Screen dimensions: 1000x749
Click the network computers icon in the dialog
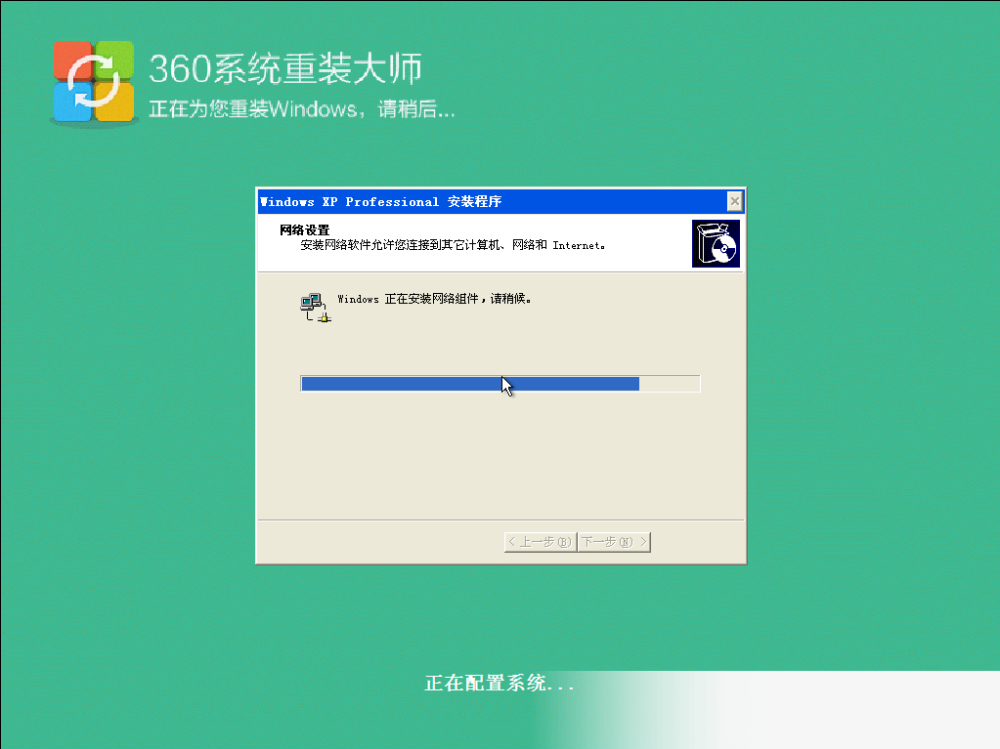tap(315, 308)
